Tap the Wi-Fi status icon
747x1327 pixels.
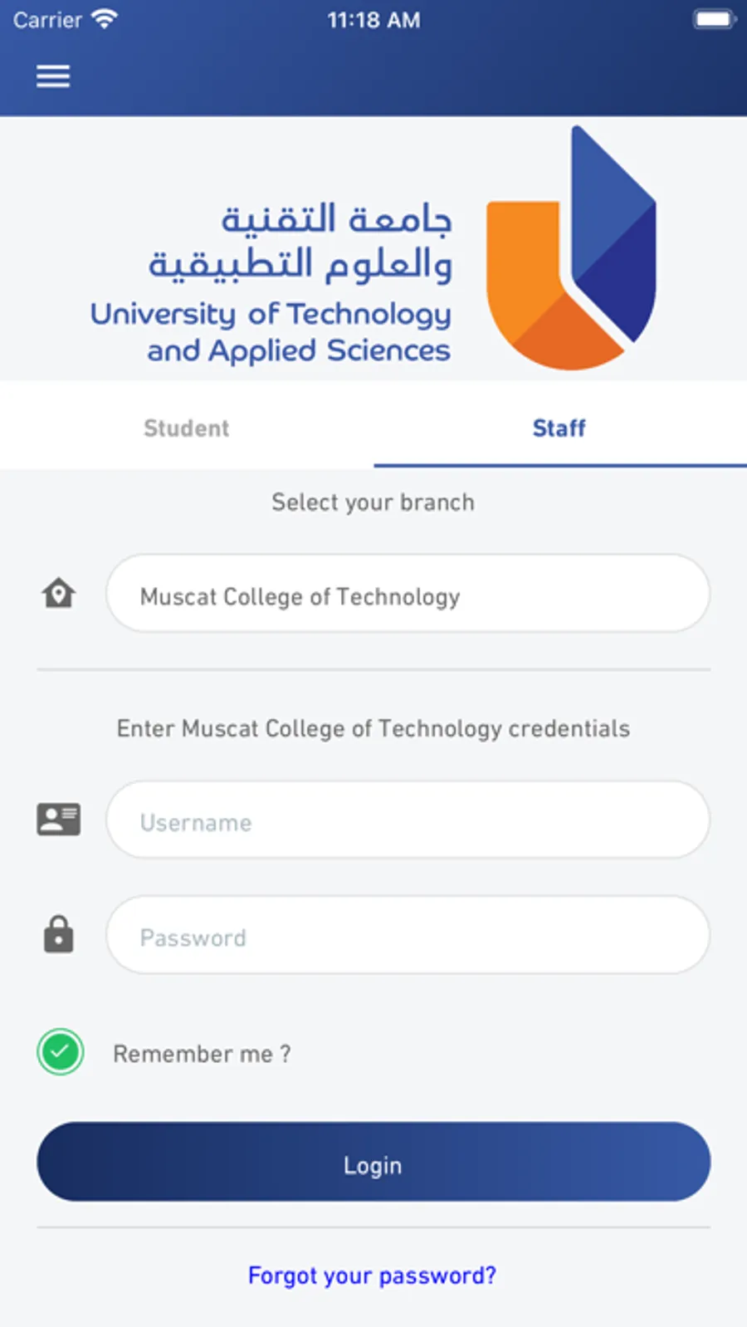coord(105,19)
